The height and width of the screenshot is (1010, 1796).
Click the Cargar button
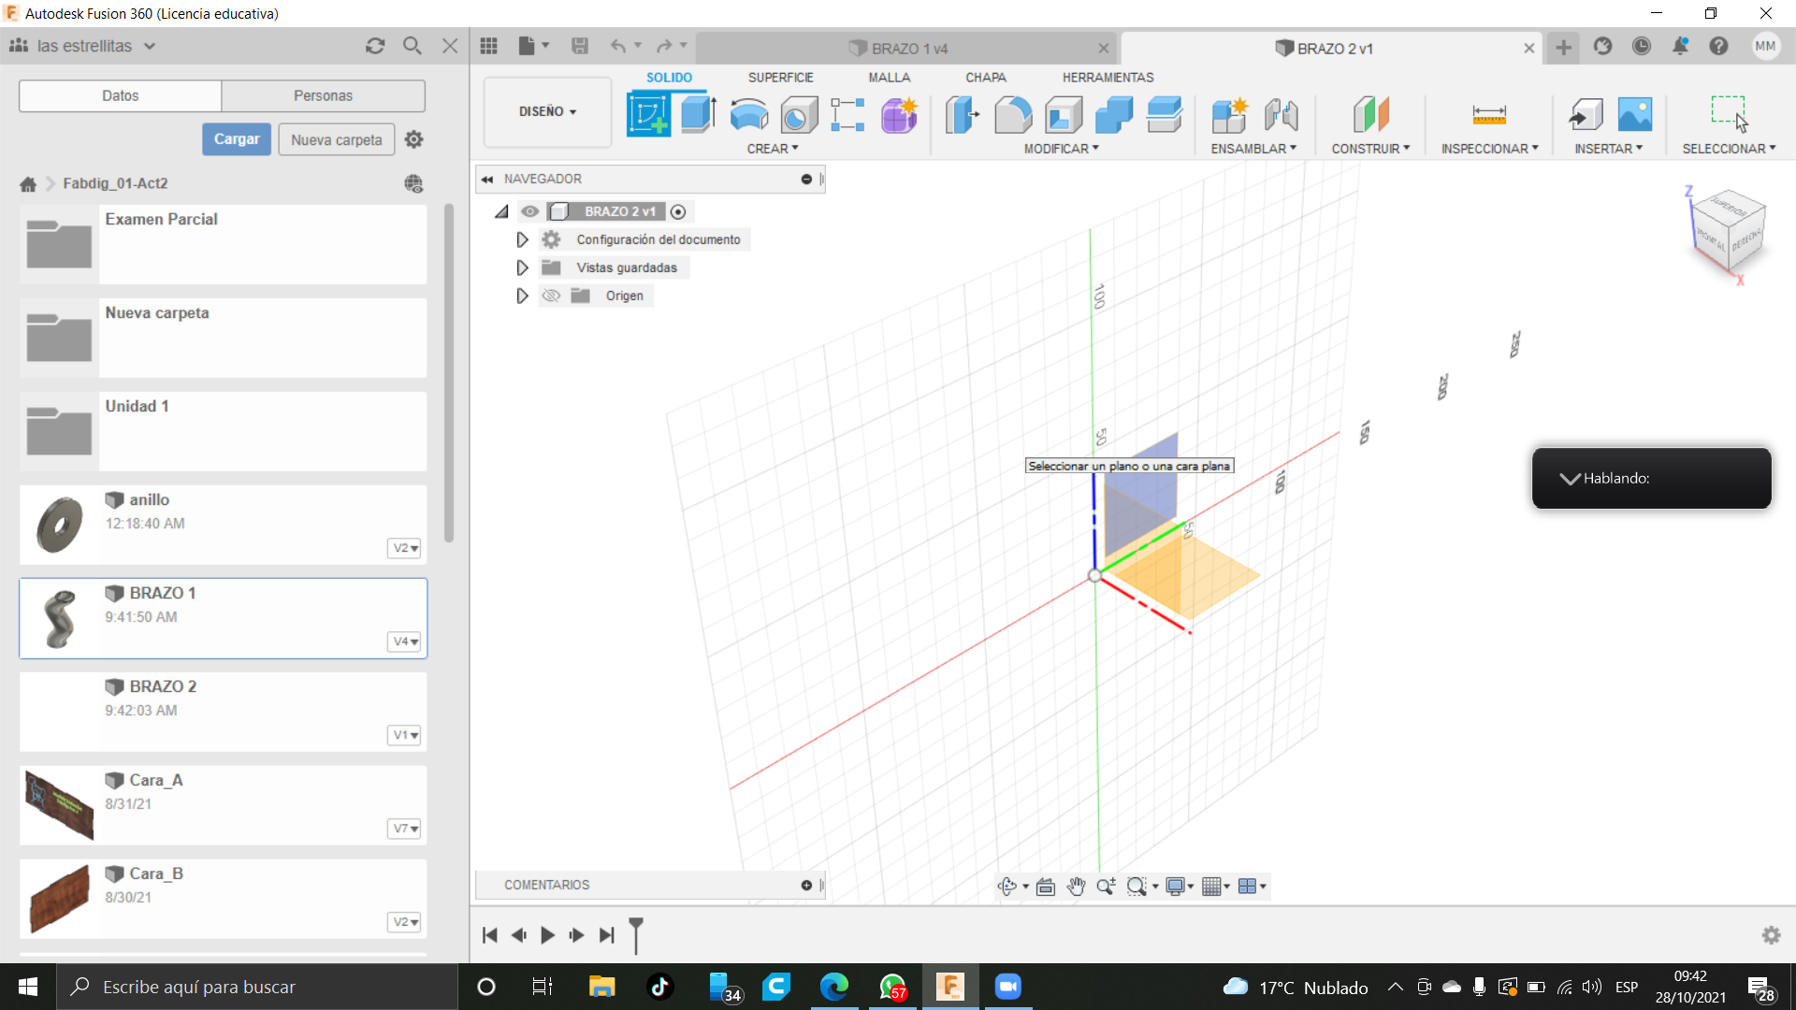coord(237,139)
